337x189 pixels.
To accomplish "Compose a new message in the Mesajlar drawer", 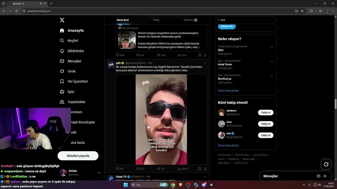I will [x=319, y=176].
